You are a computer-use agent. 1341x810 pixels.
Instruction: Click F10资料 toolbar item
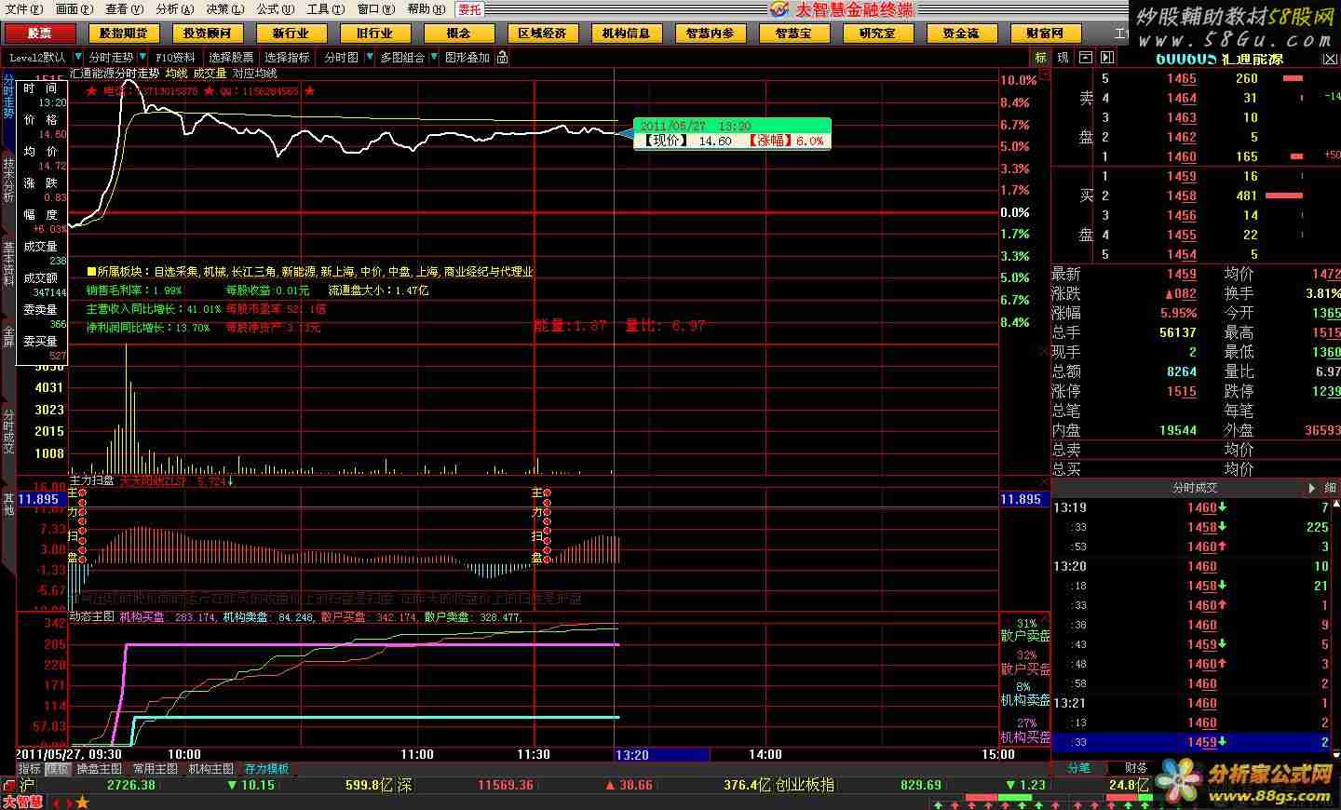pyautogui.click(x=175, y=57)
